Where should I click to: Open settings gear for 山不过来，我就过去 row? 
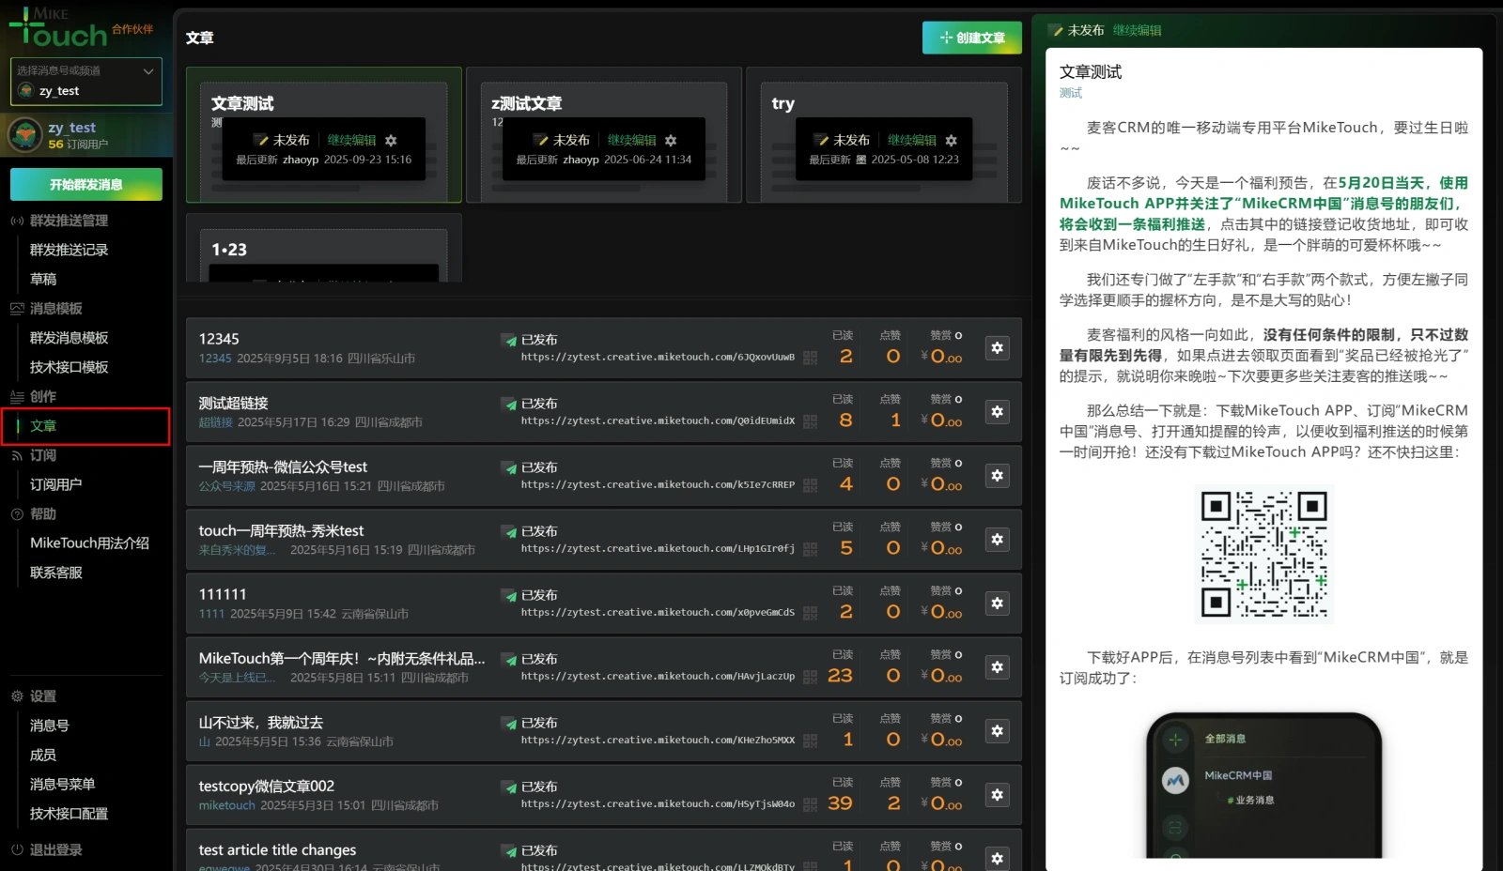[x=997, y=731]
